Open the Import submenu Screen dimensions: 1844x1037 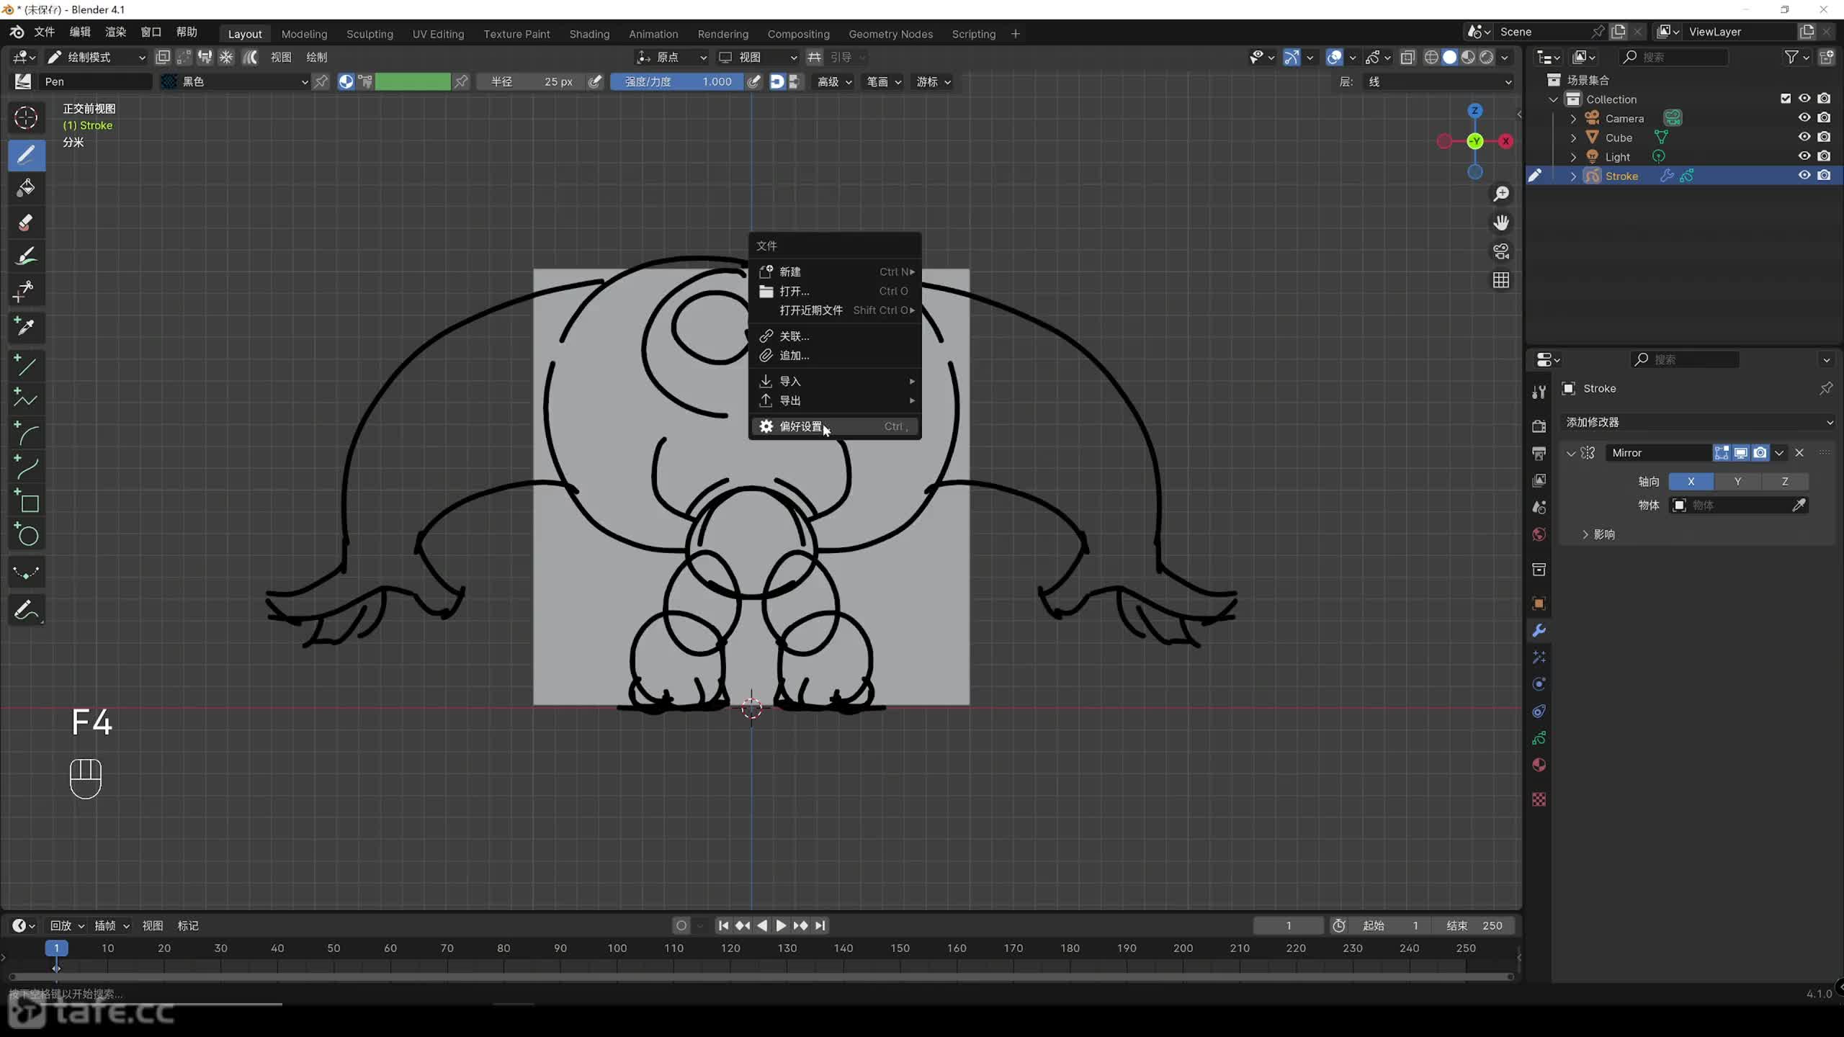pos(835,381)
